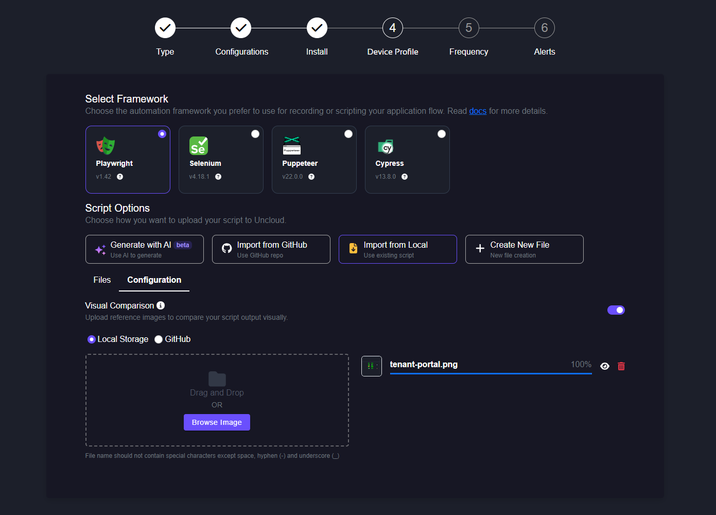Go to step 5 Frequency

click(x=468, y=28)
